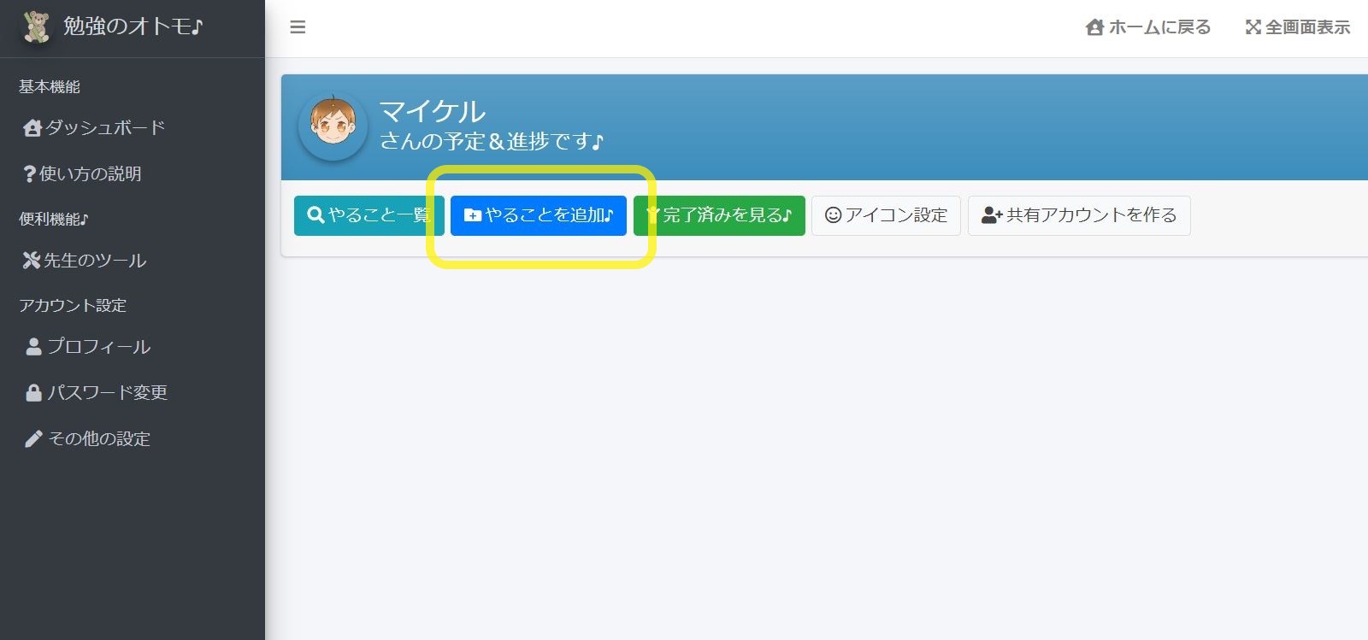Open その他の設定 in the sidebar

click(88, 438)
